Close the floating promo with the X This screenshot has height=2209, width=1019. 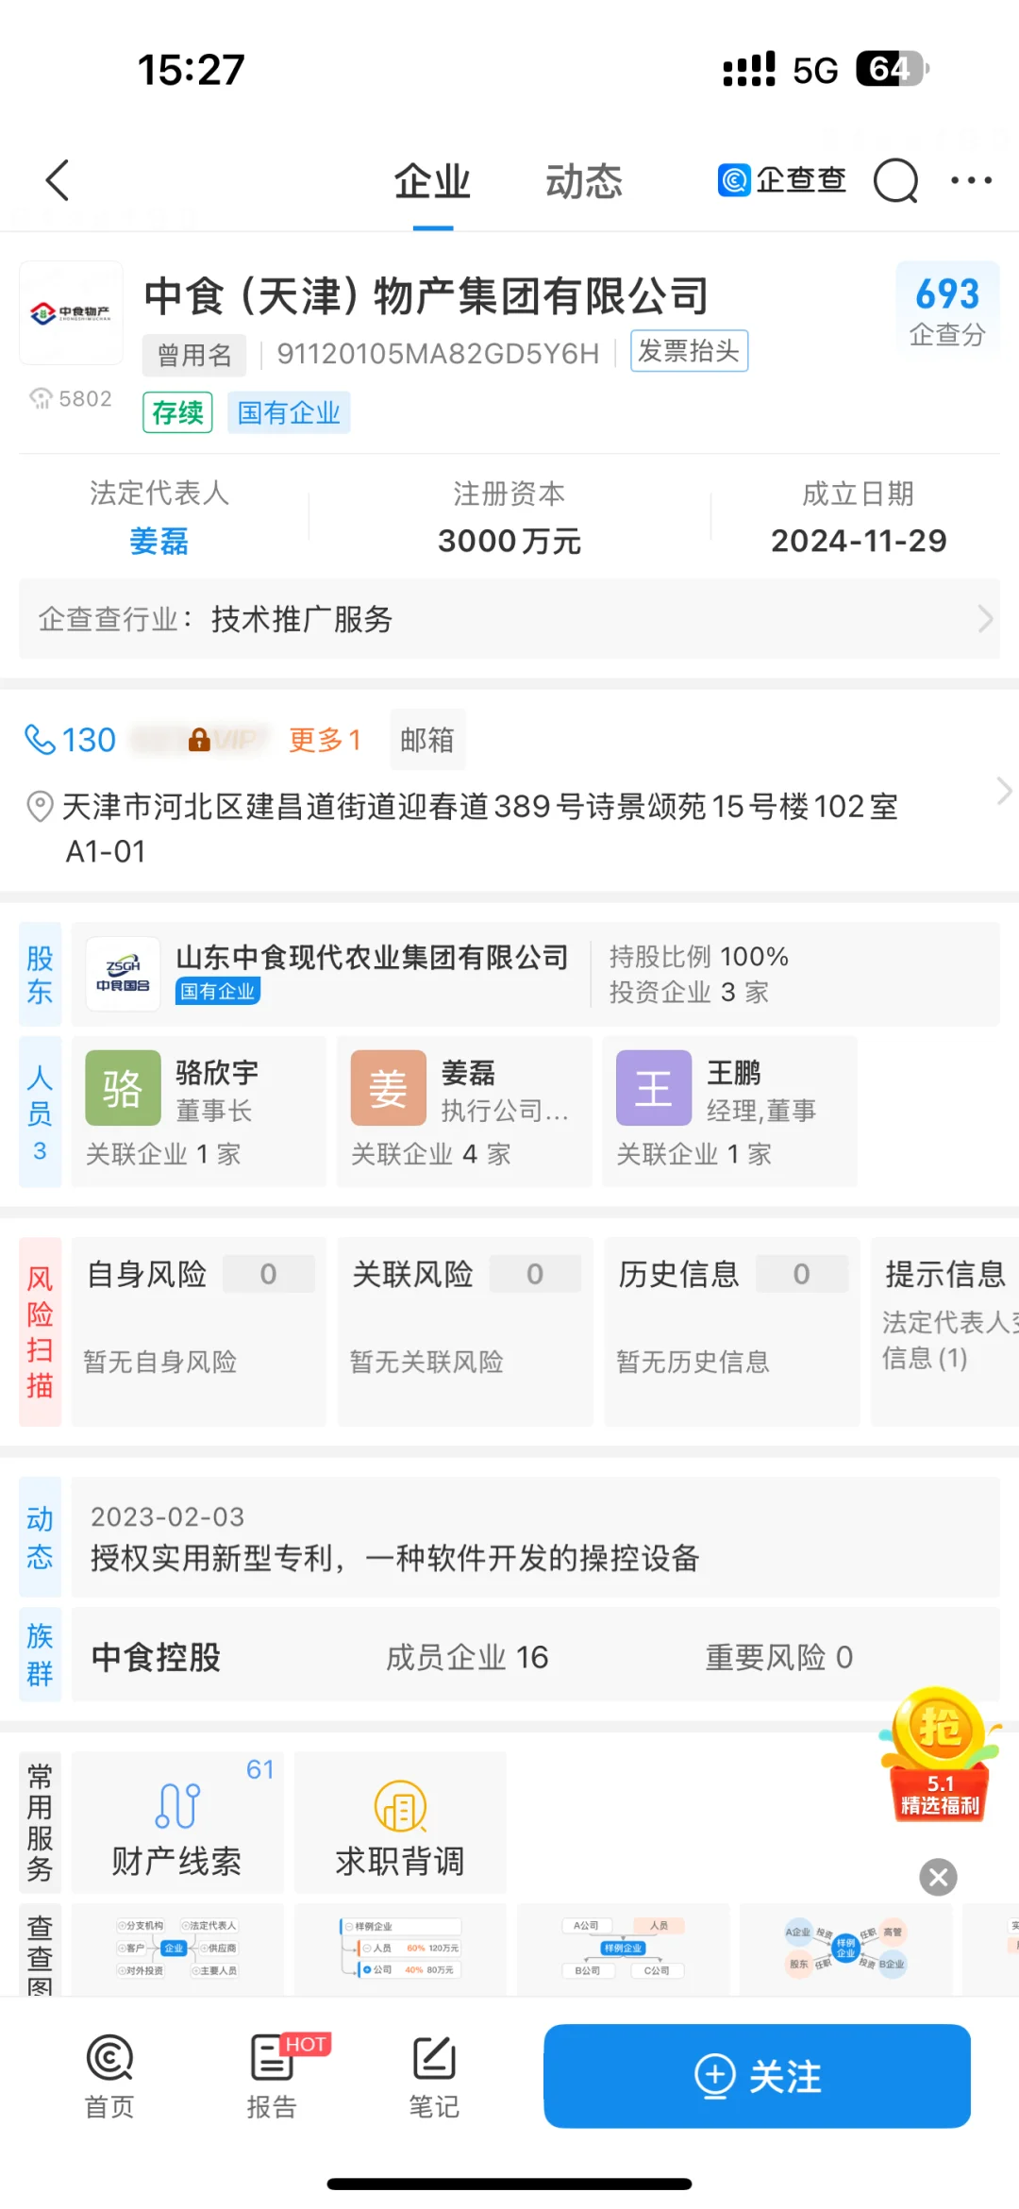(938, 1878)
